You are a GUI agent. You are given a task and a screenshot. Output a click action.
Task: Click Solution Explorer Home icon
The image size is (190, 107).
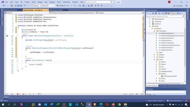(x=153, y=13)
